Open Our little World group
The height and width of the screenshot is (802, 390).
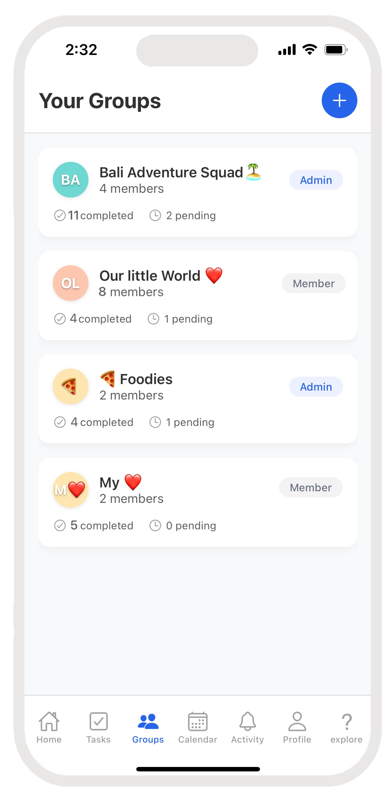click(150, 276)
